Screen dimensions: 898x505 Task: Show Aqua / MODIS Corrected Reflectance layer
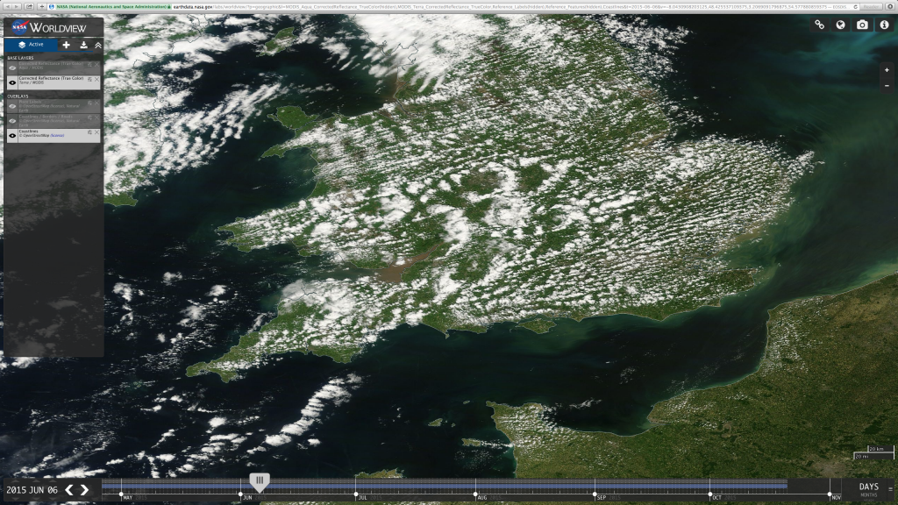(x=12, y=68)
